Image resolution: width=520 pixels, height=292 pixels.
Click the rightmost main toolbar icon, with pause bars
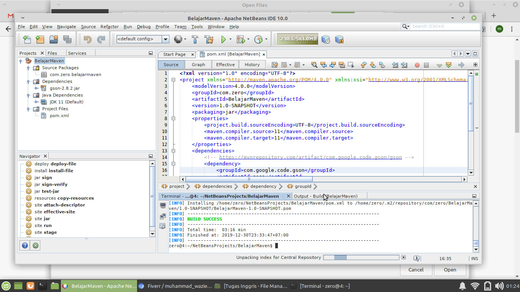point(339,39)
